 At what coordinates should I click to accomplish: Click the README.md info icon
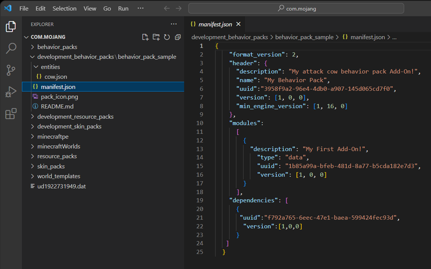(35, 106)
